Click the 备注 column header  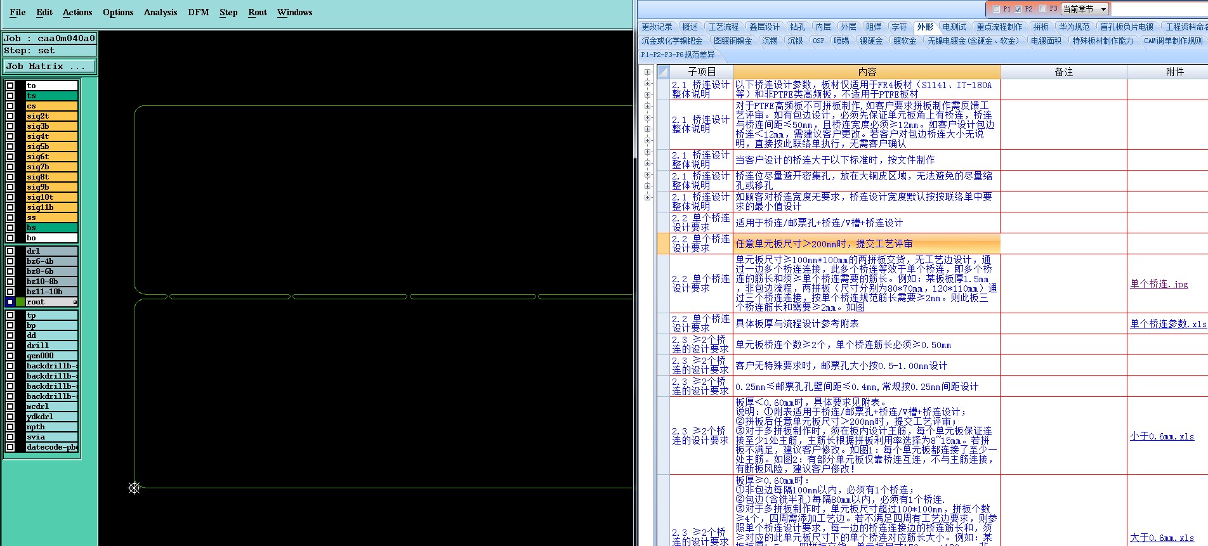pos(1063,72)
